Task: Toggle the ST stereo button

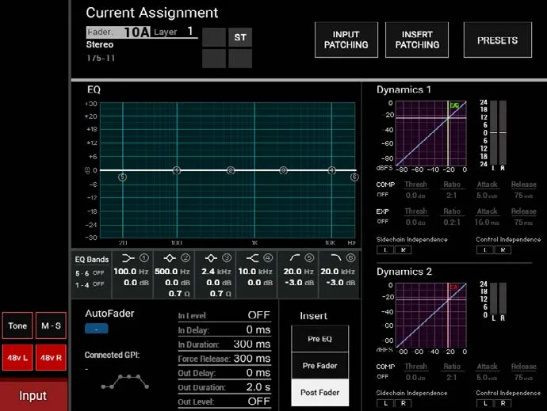Action: [x=240, y=37]
